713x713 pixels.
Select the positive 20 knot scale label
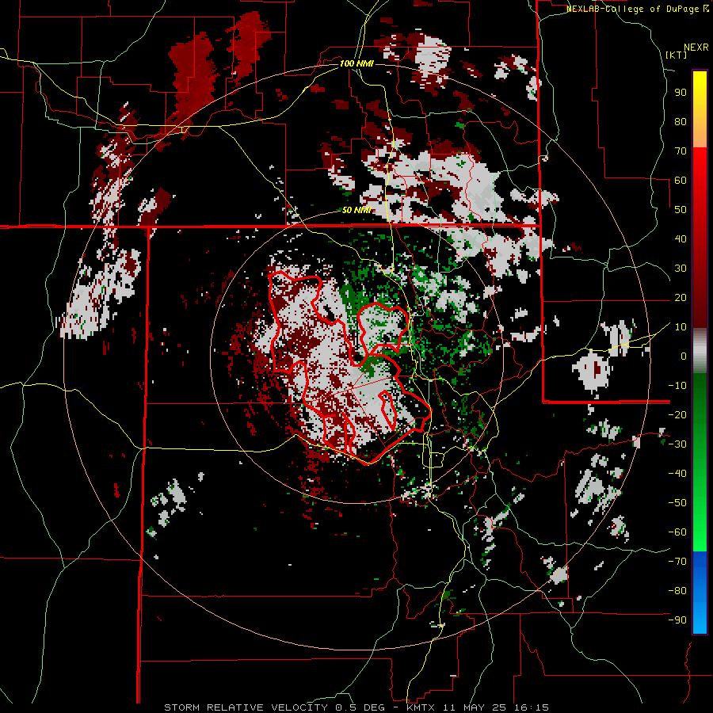681,297
